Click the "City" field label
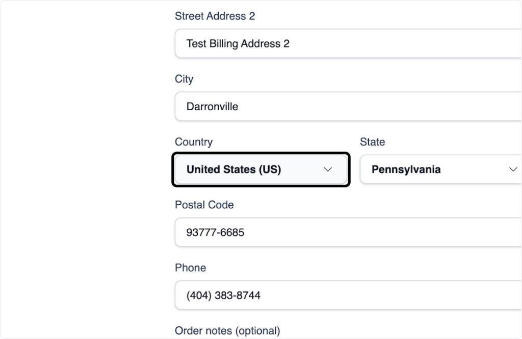This screenshot has width=522, height=339. [x=184, y=79]
